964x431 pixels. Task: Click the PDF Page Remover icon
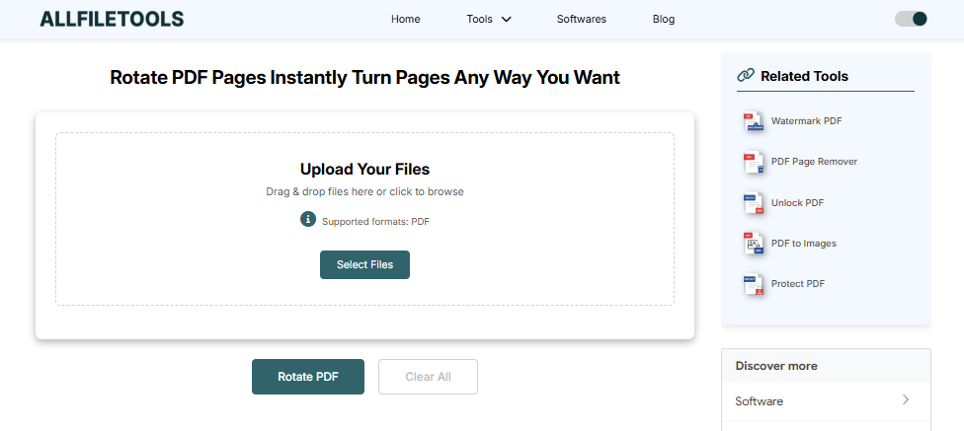click(x=755, y=162)
